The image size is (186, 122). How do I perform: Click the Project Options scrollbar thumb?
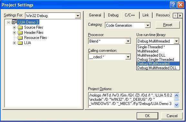pyautogui.click(x=177, y=99)
